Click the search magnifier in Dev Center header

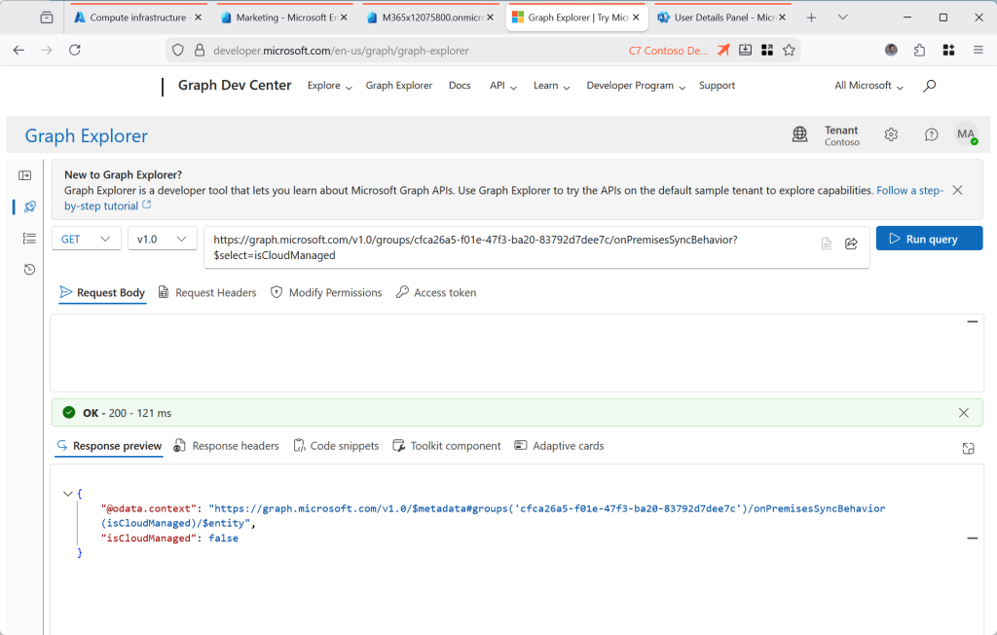[x=929, y=86]
